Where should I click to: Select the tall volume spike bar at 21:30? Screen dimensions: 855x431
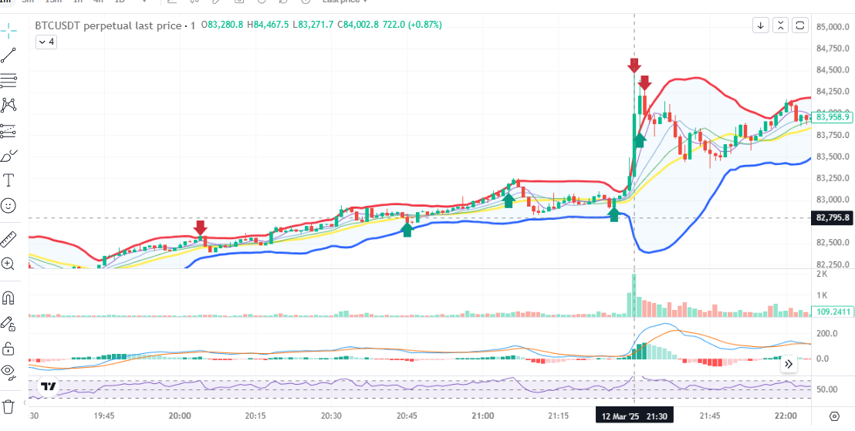click(x=634, y=295)
